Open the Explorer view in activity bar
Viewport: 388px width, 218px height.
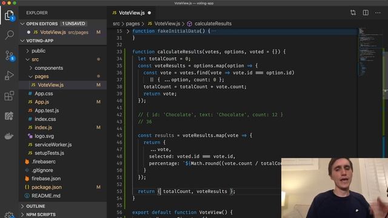pyautogui.click(x=9, y=15)
